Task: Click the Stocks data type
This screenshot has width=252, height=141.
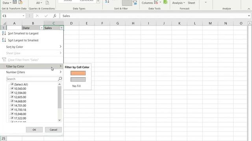Action: point(68,1)
